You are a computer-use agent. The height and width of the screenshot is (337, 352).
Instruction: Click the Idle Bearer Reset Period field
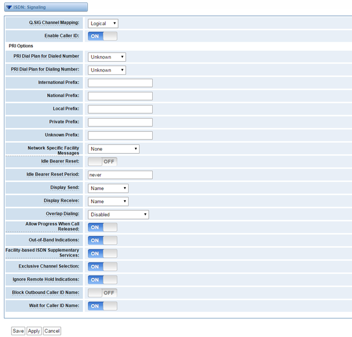[x=120, y=175]
